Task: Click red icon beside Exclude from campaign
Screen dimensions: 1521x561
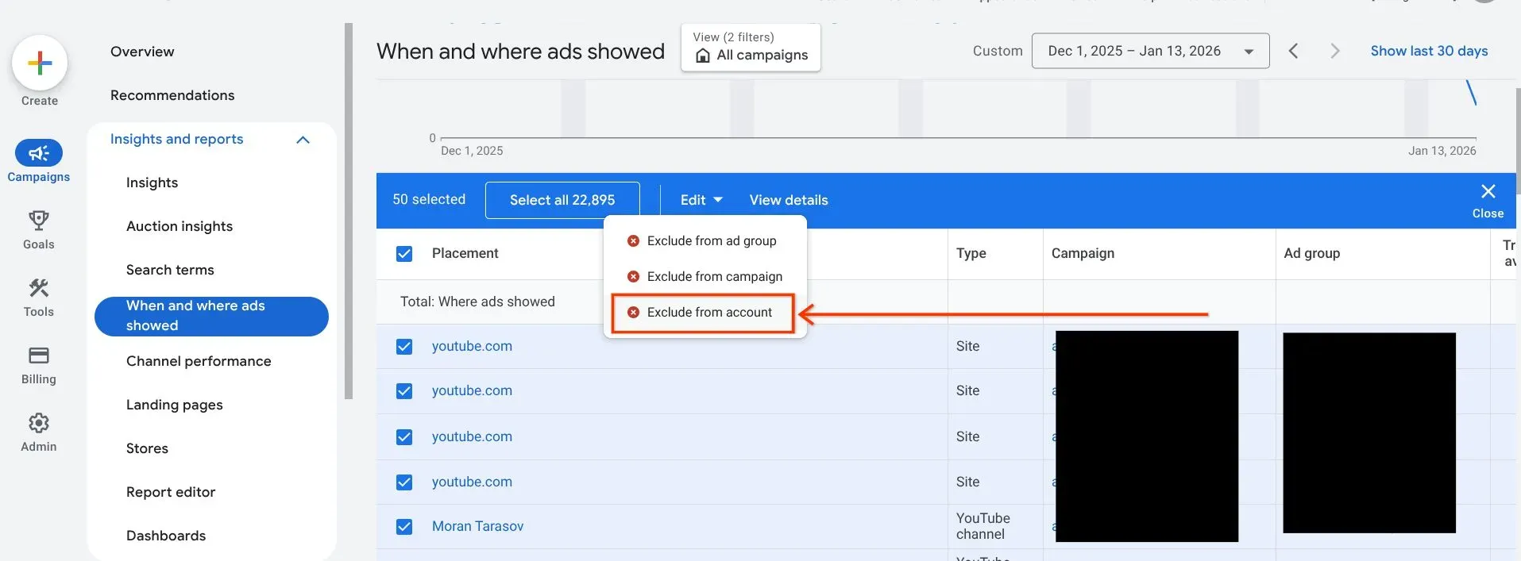Action: point(633,276)
